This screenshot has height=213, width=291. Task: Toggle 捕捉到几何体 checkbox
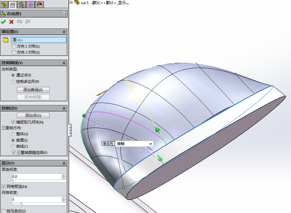13,122
